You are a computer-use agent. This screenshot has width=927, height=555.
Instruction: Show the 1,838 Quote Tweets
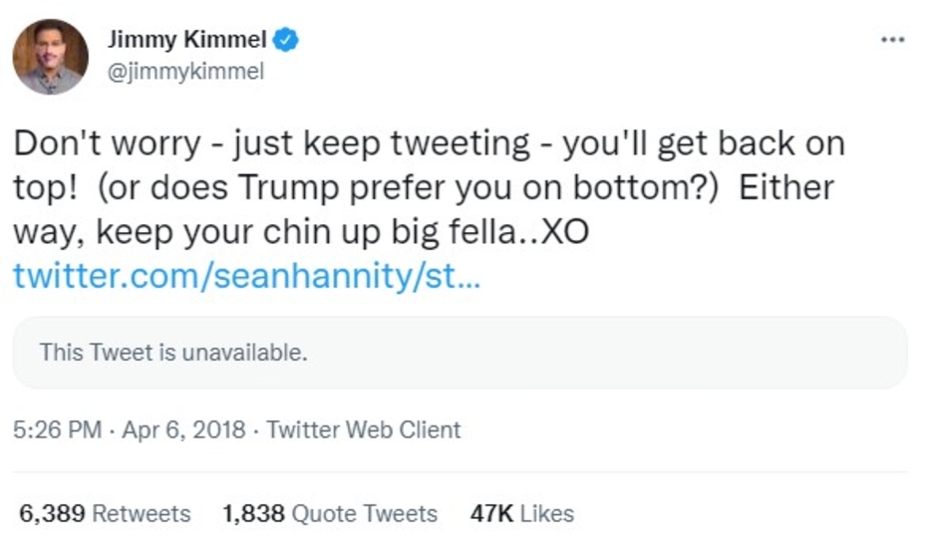[x=330, y=514]
